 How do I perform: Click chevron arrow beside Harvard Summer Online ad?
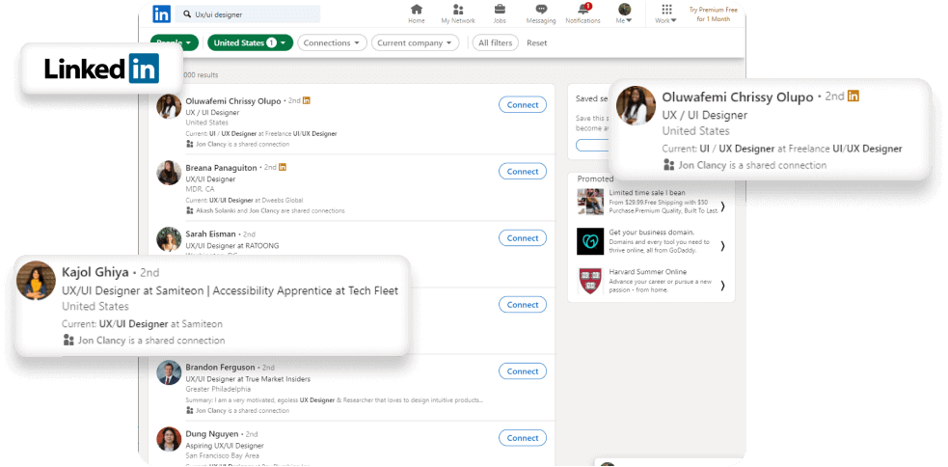click(723, 285)
